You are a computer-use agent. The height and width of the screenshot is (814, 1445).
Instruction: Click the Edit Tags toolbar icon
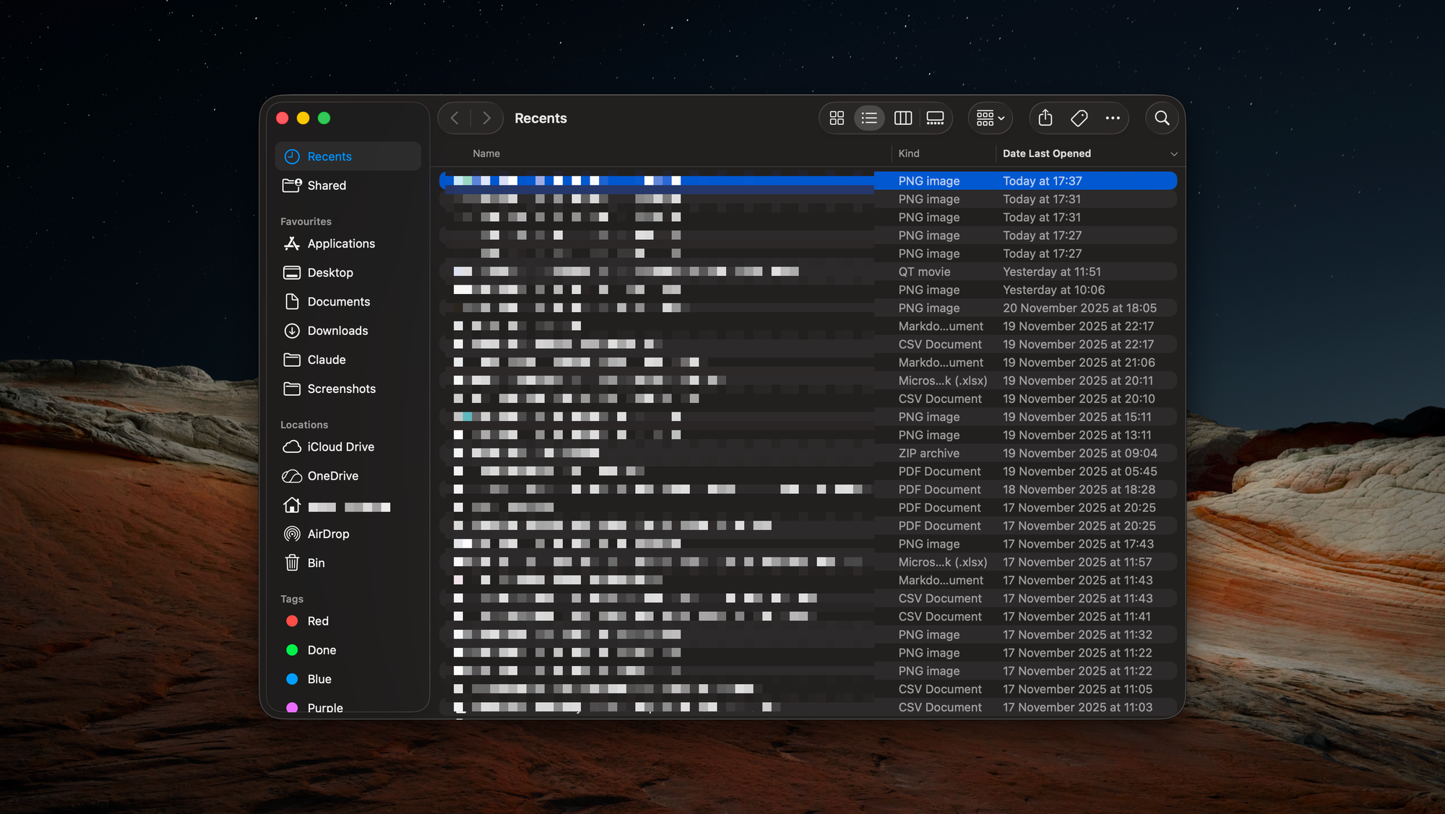point(1079,118)
